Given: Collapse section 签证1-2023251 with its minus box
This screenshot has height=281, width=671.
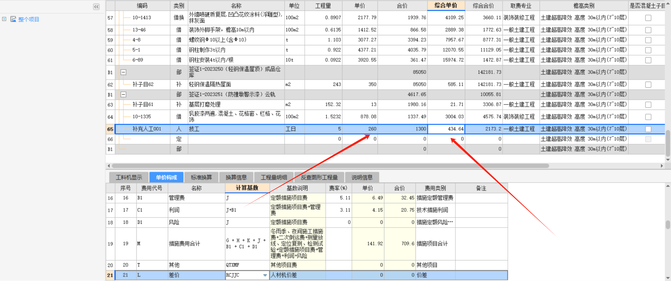Looking at the screenshot, I should [123, 95].
